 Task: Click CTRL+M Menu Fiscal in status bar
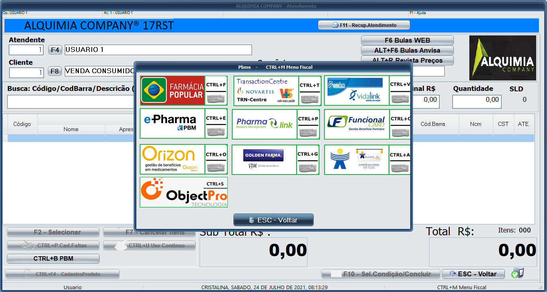pos(462,287)
